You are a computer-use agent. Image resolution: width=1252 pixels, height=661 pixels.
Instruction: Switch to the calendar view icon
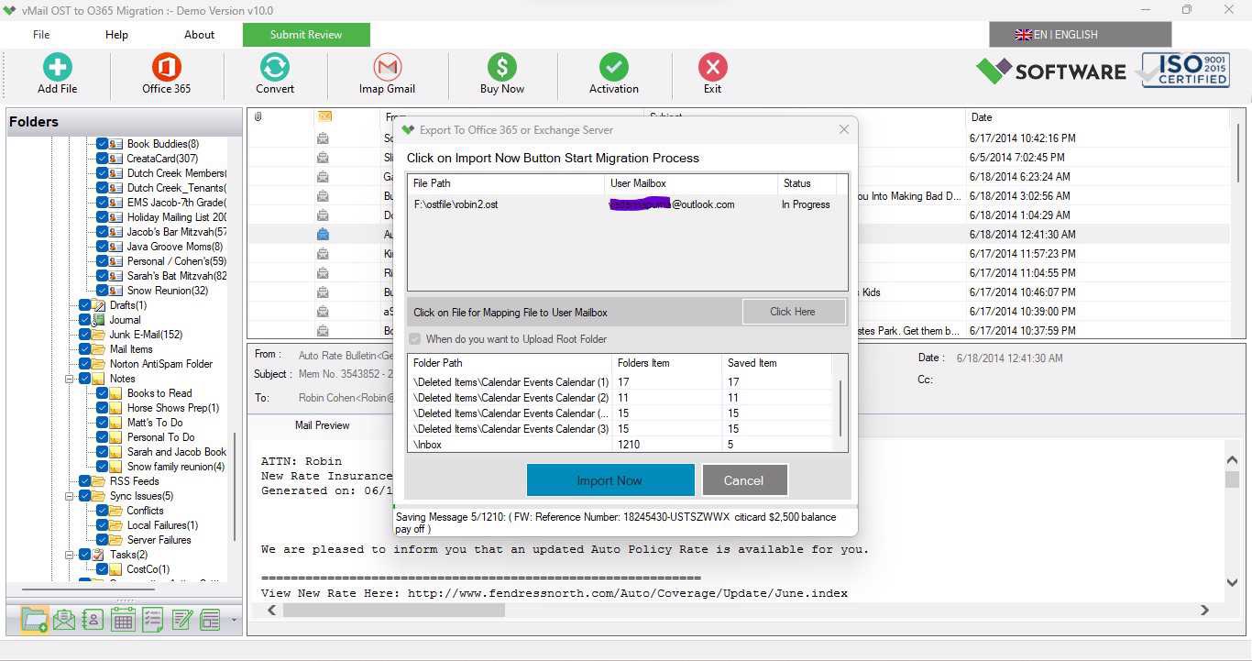(123, 620)
